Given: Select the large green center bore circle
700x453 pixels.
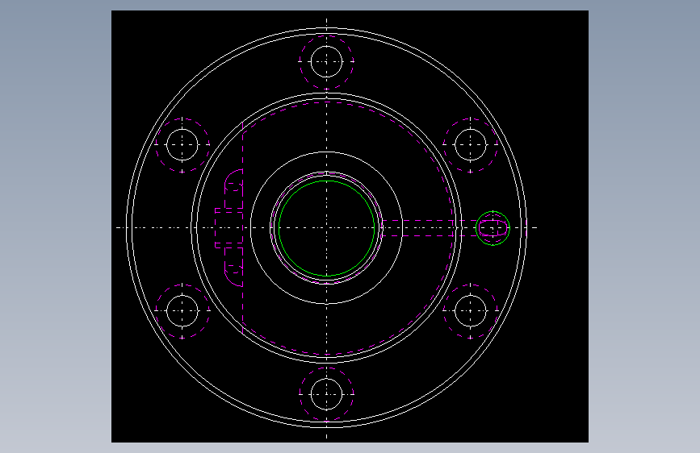Looking at the screenshot, I should [326, 228].
